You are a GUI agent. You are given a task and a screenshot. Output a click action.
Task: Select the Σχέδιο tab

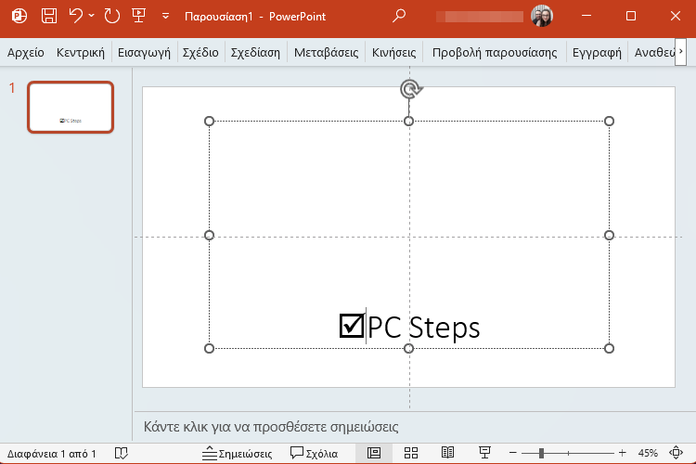click(x=200, y=52)
